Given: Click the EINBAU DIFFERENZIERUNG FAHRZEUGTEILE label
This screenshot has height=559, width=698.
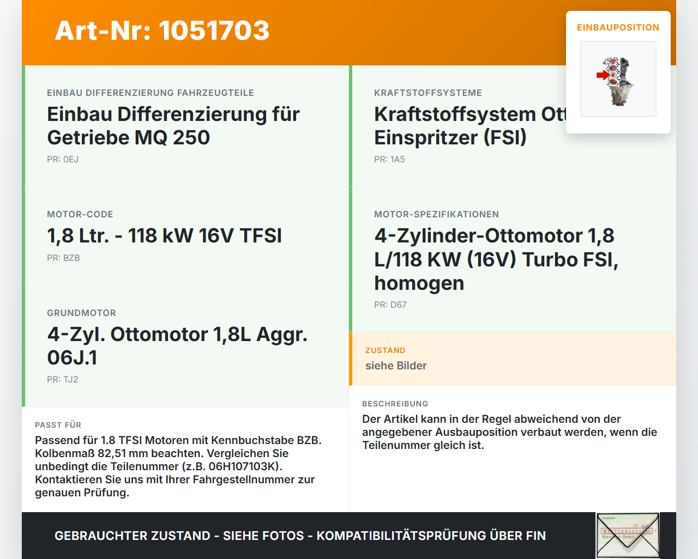Looking at the screenshot, I should point(151,93).
